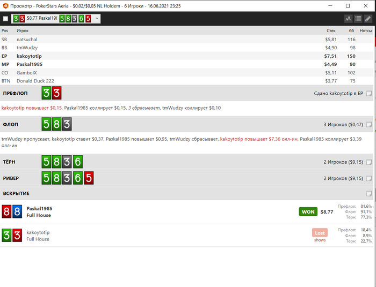The height and width of the screenshot is (287, 376).
Task: Select player natsuchal in the table
Action: coord(186,40)
